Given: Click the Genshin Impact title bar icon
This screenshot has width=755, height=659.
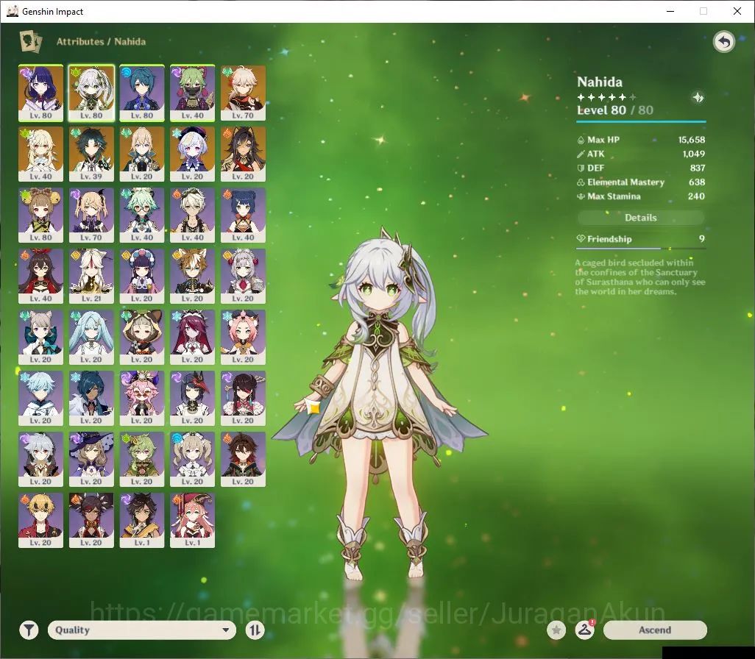Looking at the screenshot, I should tap(12, 11).
